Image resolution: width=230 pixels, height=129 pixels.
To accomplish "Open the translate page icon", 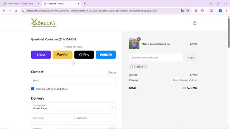I will [x=182, y=11].
